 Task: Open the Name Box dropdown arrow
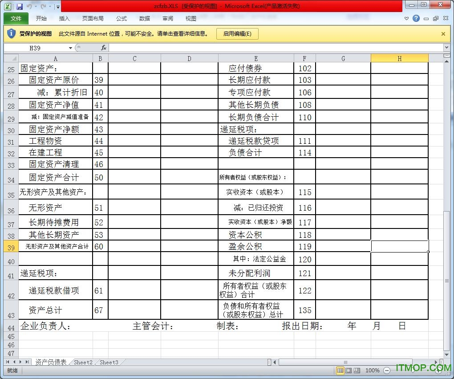70,48
